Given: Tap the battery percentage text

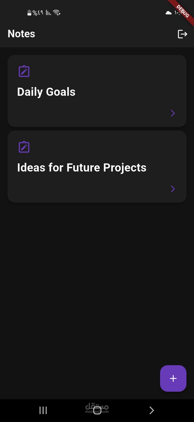Looking at the screenshot, I should point(38,13).
